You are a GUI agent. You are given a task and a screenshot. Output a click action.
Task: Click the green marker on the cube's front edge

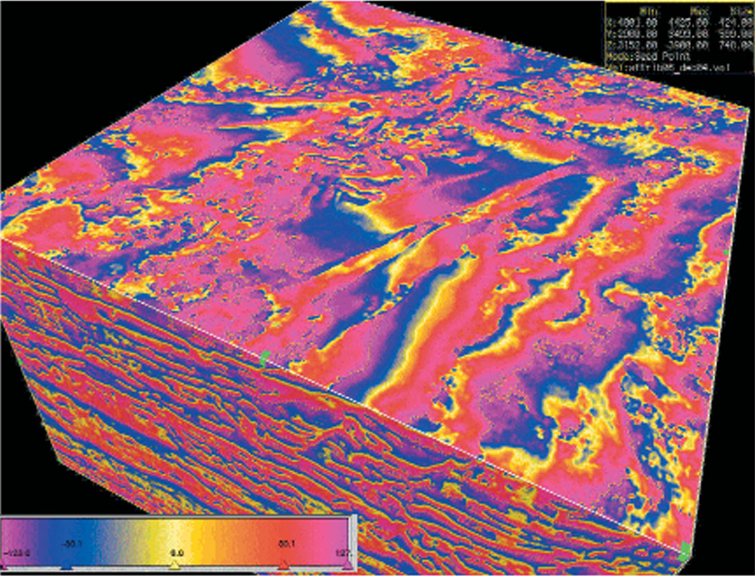click(x=264, y=359)
